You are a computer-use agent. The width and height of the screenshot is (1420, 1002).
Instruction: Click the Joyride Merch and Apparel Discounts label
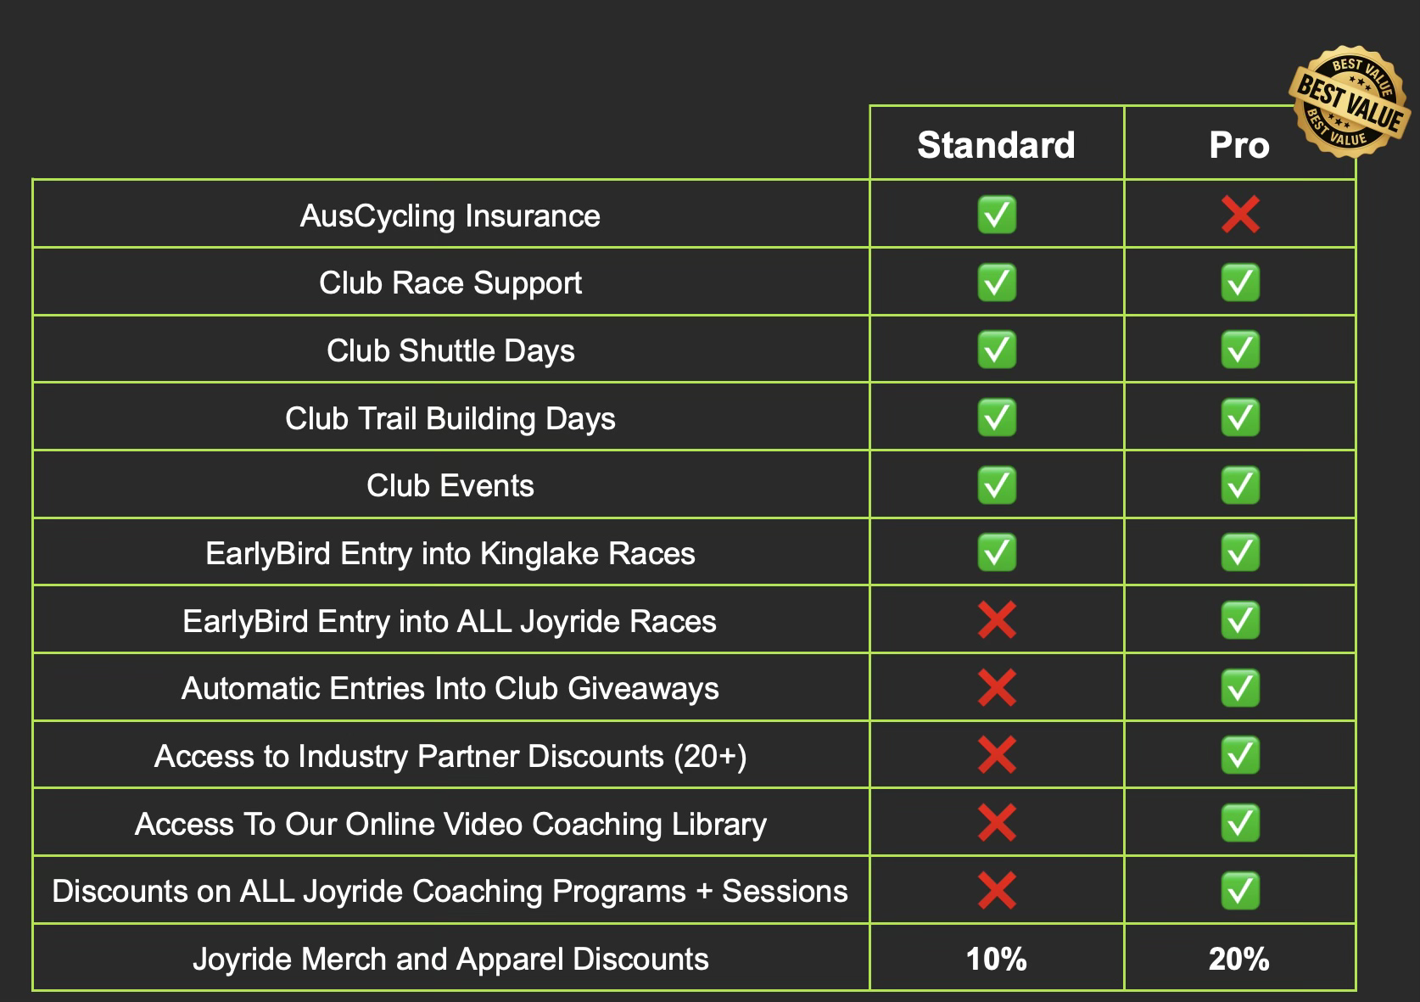click(450, 959)
